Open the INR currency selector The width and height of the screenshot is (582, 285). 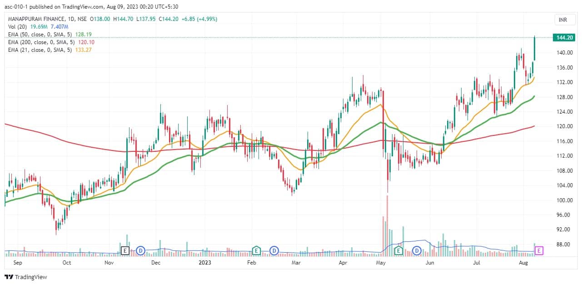pyautogui.click(x=562, y=20)
